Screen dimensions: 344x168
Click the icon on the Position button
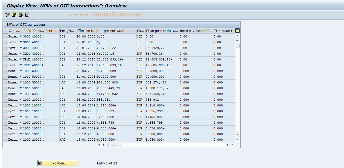click(x=40, y=163)
